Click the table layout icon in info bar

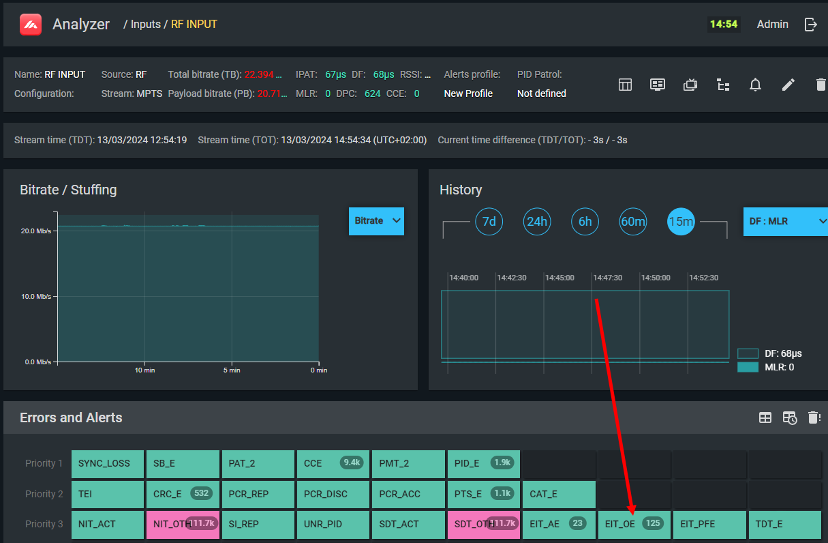click(625, 85)
